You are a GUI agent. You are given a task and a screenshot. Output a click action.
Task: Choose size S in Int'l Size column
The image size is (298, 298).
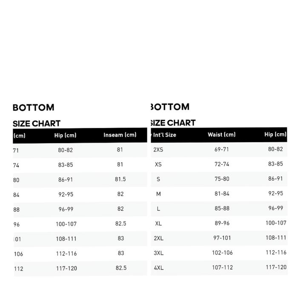158,179
